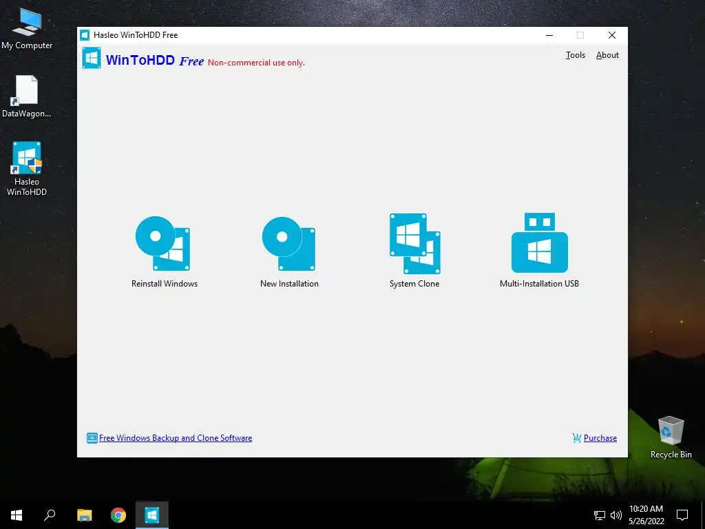Screen dimensions: 705x529
Task: Select the My Computer desktop icon
Action: tap(27, 29)
